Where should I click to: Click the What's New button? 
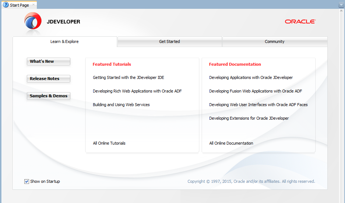coord(49,61)
